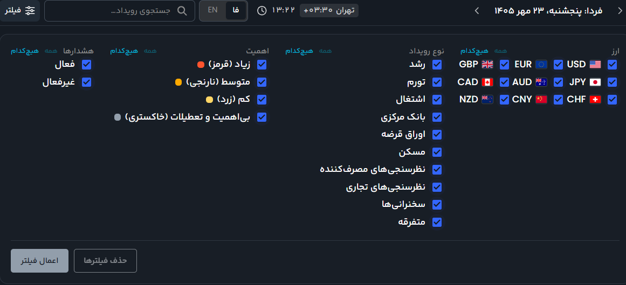This screenshot has width=626, height=285.
Task: Click the CNY China flag icon
Action: click(541, 99)
